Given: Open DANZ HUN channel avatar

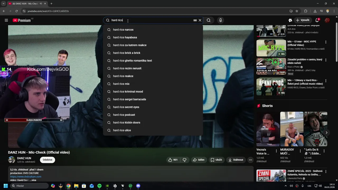Looking at the screenshot, I should [x=12, y=160].
